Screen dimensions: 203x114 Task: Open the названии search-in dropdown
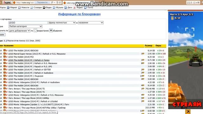91,22
